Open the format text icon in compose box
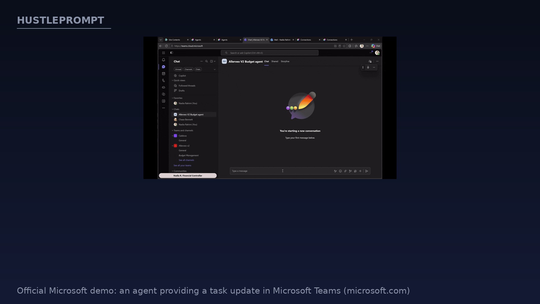Viewport: 540px width, 304px height. tap(335, 171)
